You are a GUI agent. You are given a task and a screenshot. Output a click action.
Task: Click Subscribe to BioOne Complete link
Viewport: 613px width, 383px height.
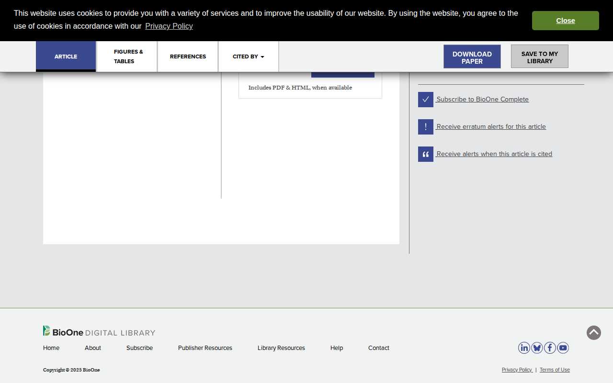482,100
